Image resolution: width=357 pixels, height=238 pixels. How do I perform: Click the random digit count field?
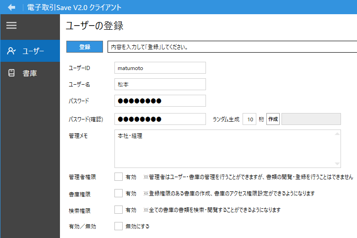[249, 119]
